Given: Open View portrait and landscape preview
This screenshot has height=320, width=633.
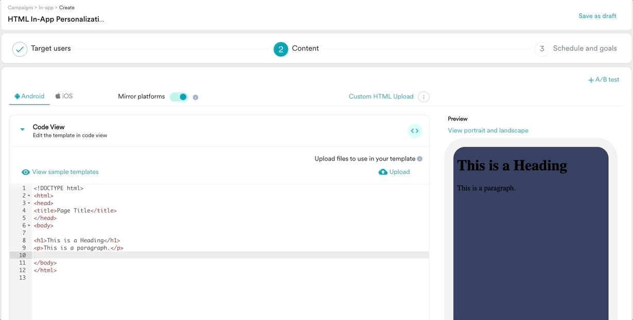Looking at the screenshot, I should pyautogui.click(x=488, y=130).
